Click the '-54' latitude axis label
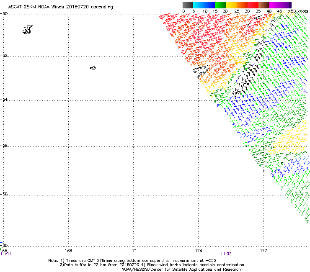 (x=4, y=100)
